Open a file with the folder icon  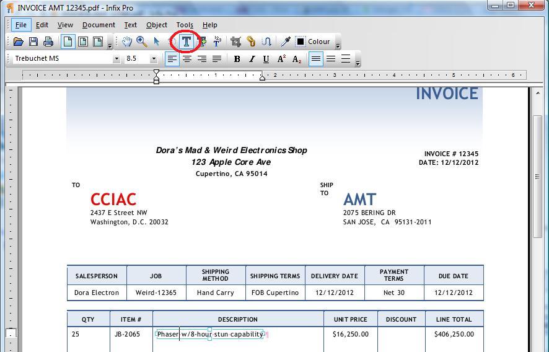18,42
